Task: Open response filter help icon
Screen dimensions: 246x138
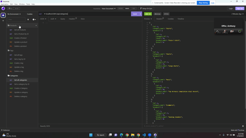Action: click(243, 126)
